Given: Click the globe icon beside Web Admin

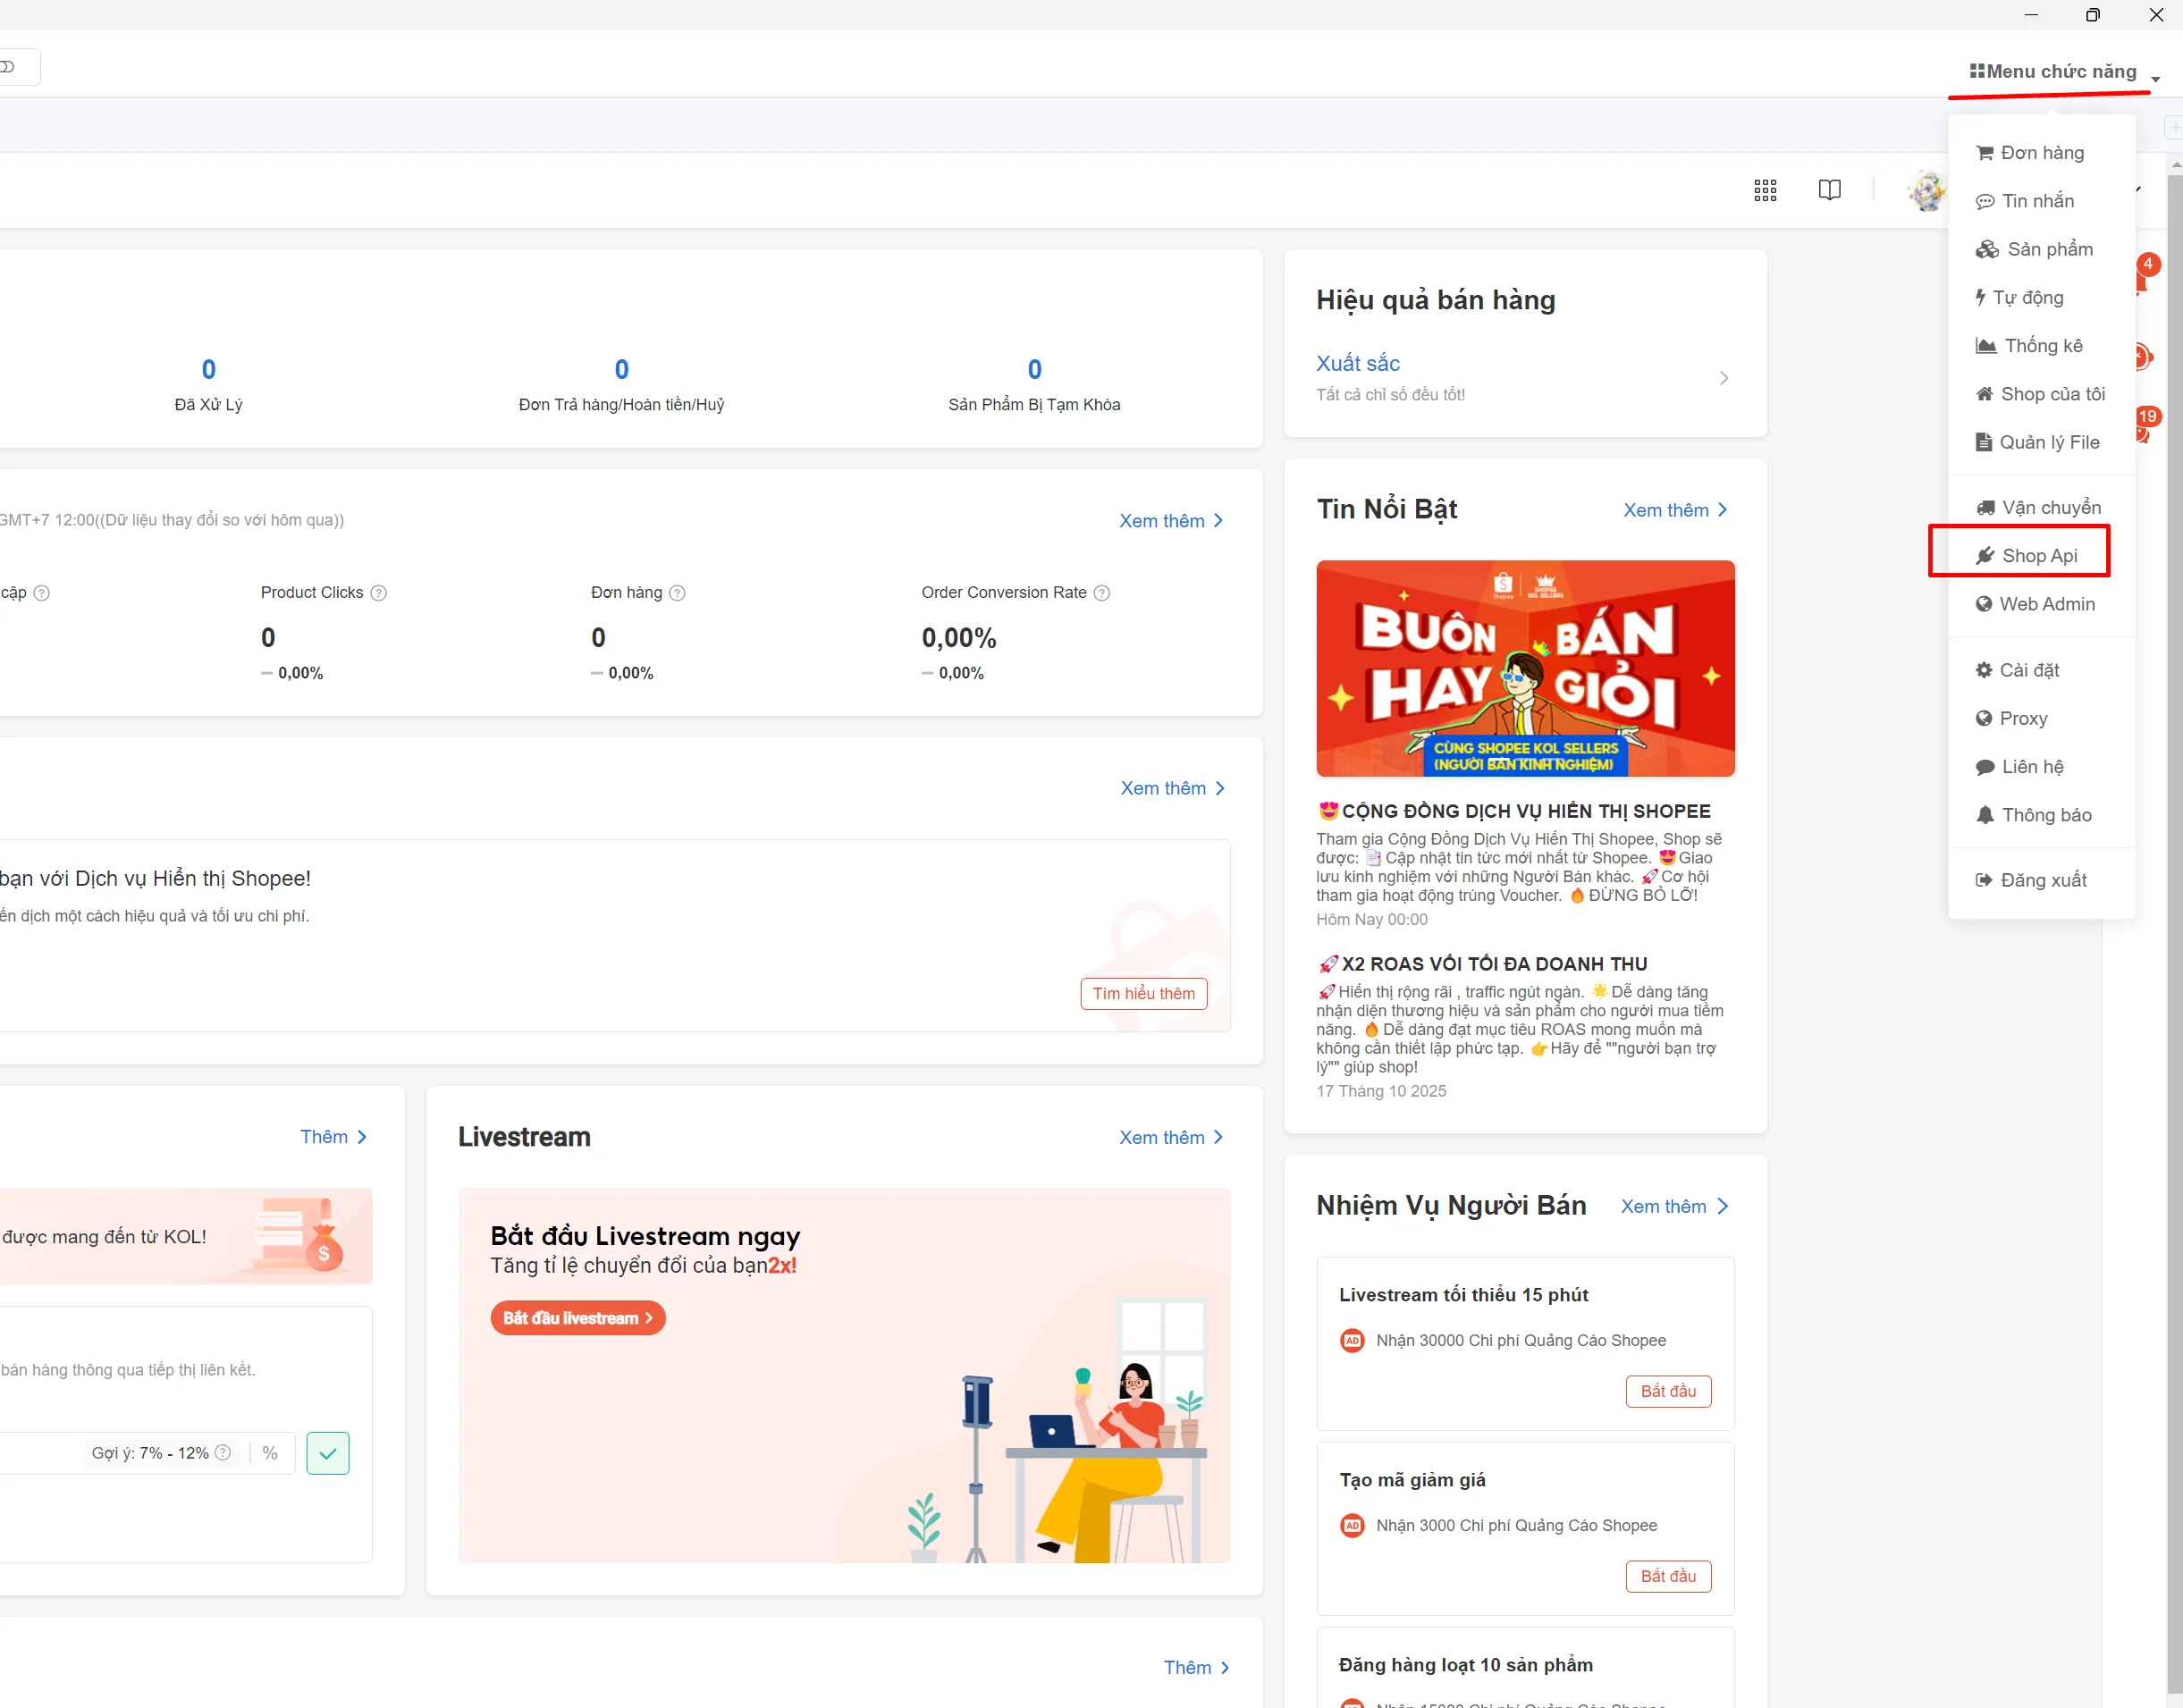Looking at the screenshot, I should tap(1984, 604).
